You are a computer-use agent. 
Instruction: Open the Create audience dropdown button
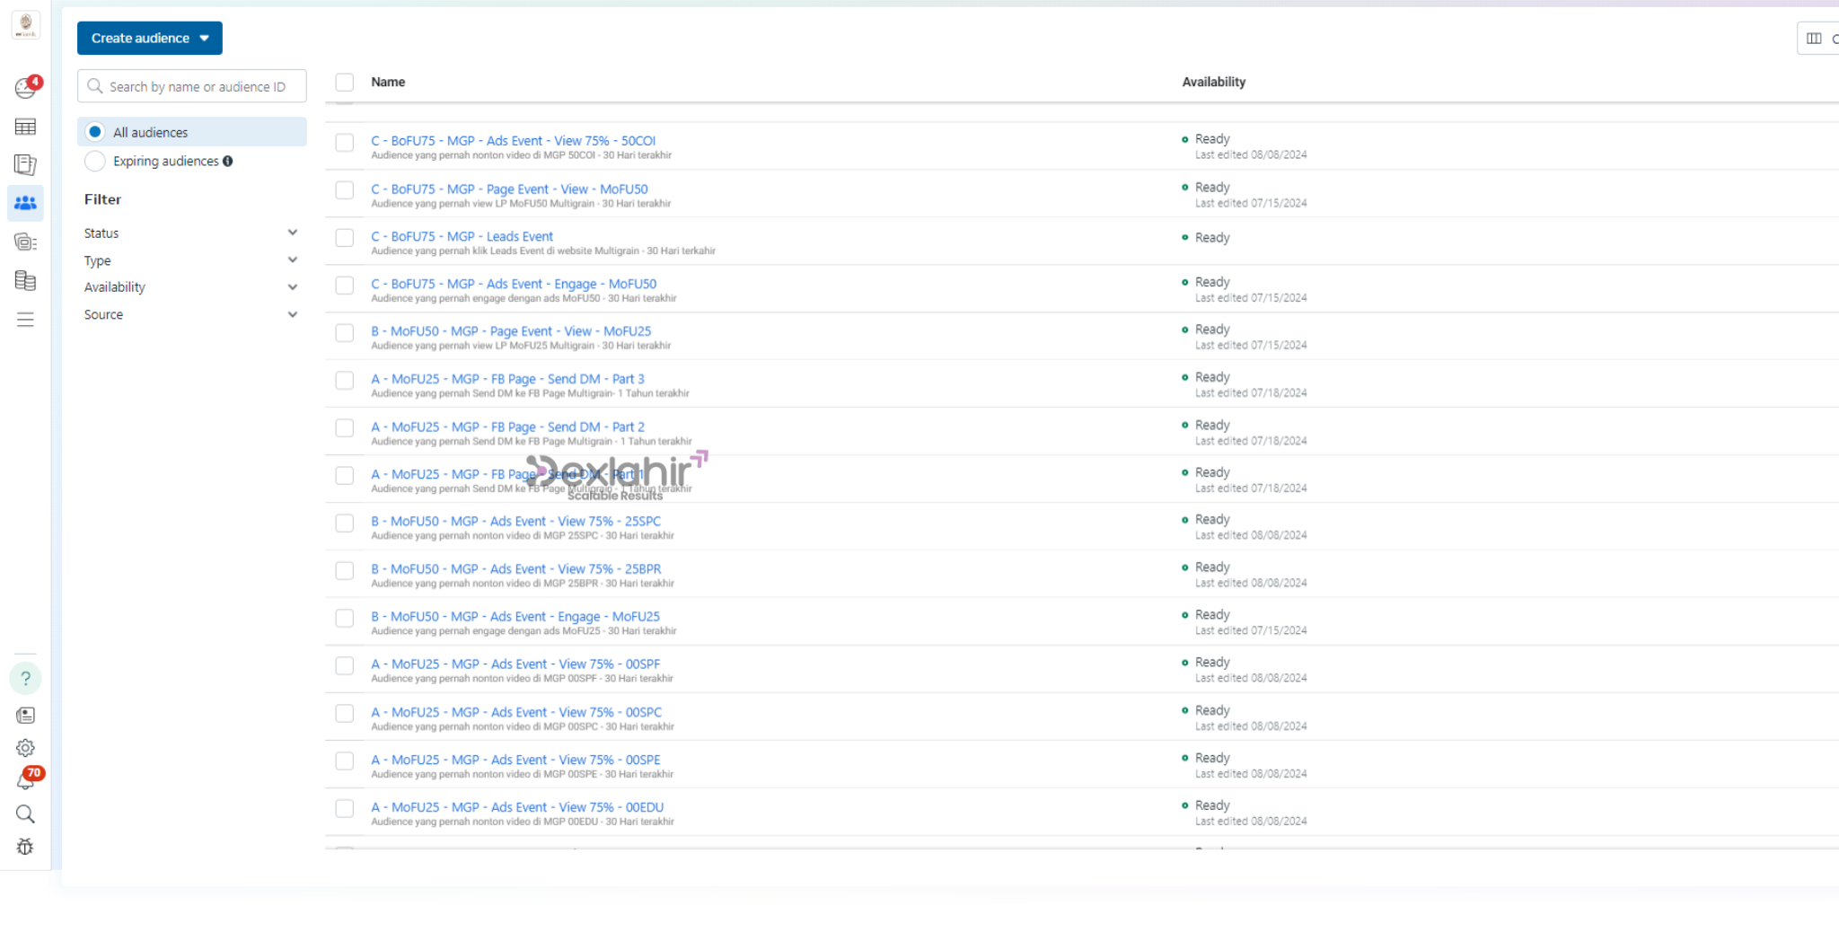click(149, 39)
